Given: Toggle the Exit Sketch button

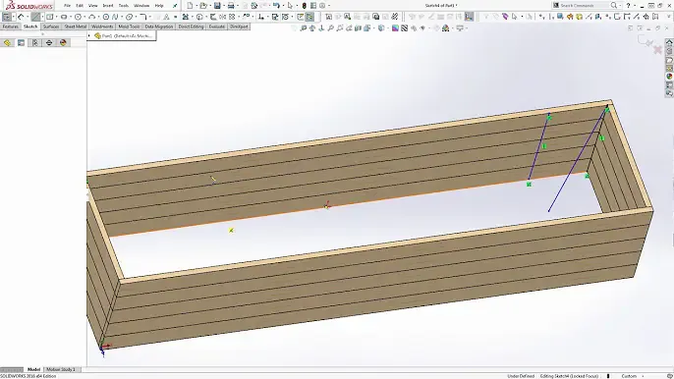Looking at the screenshot, I should click(7, 17).
